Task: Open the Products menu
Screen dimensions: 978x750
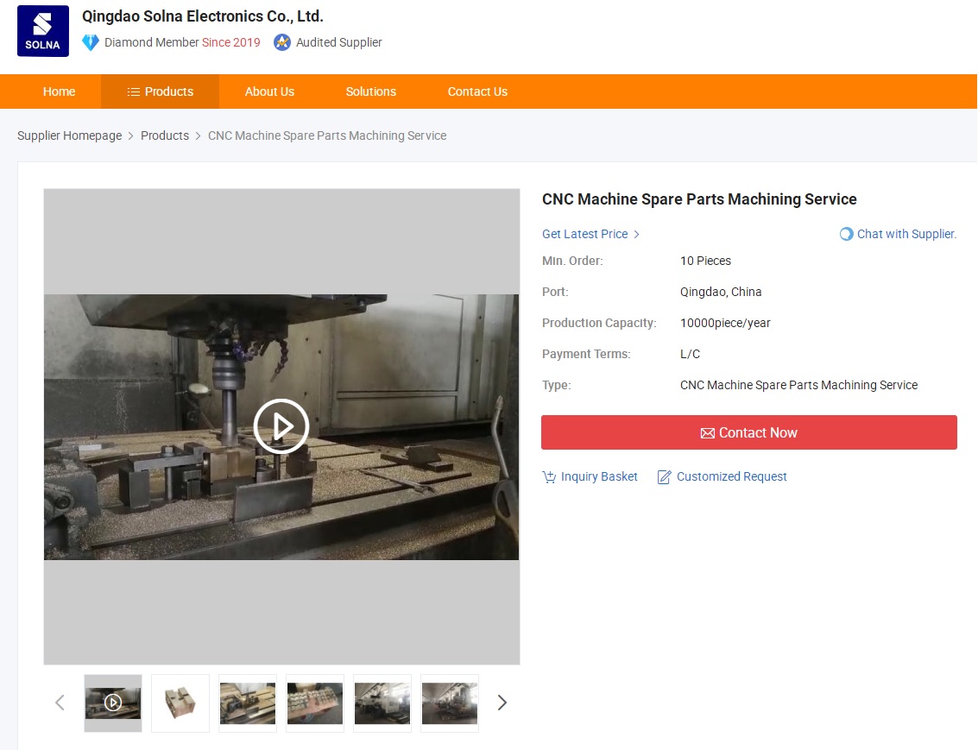Action: coord(161,91)
